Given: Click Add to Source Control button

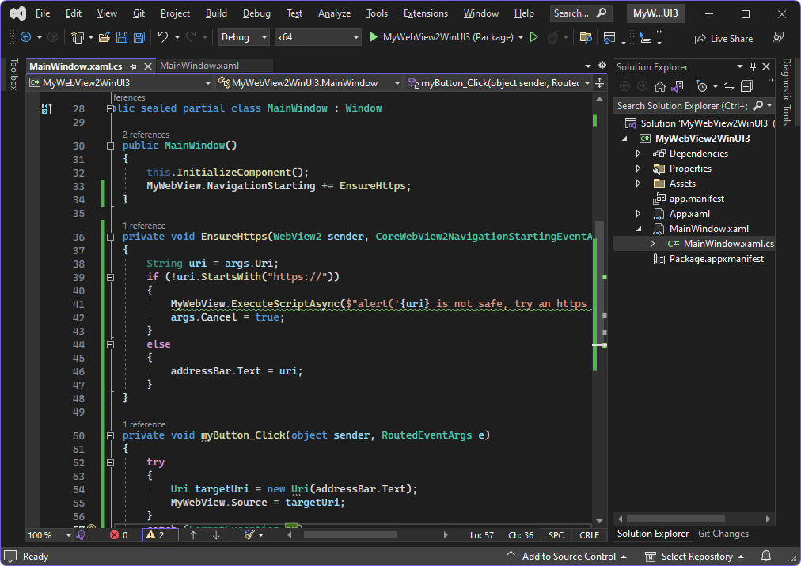Looking at the screenshot, I should (x=568, y=557).
